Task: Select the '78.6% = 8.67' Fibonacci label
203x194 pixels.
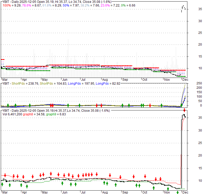Action: (32, 5)
